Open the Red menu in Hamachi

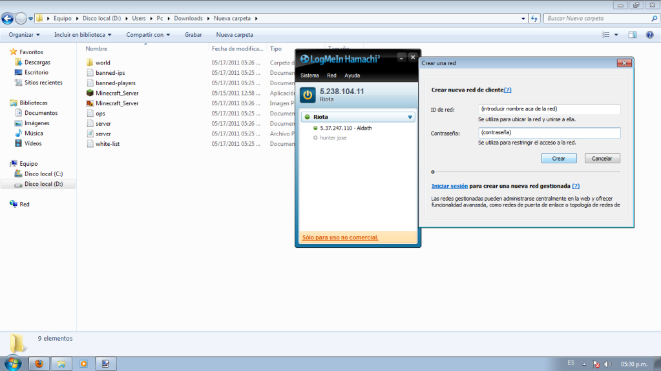[331, 75]
